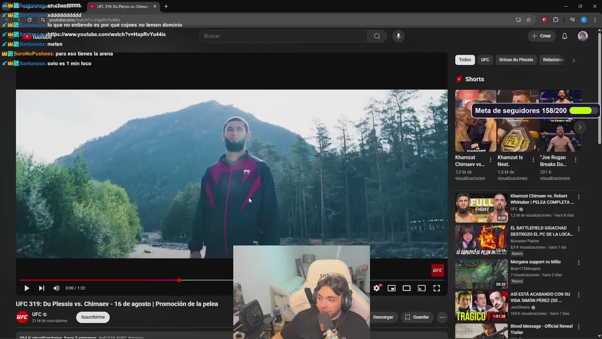Open options for Khamzat Chimaev vs short
602x339 pixels.
[491, 160]
